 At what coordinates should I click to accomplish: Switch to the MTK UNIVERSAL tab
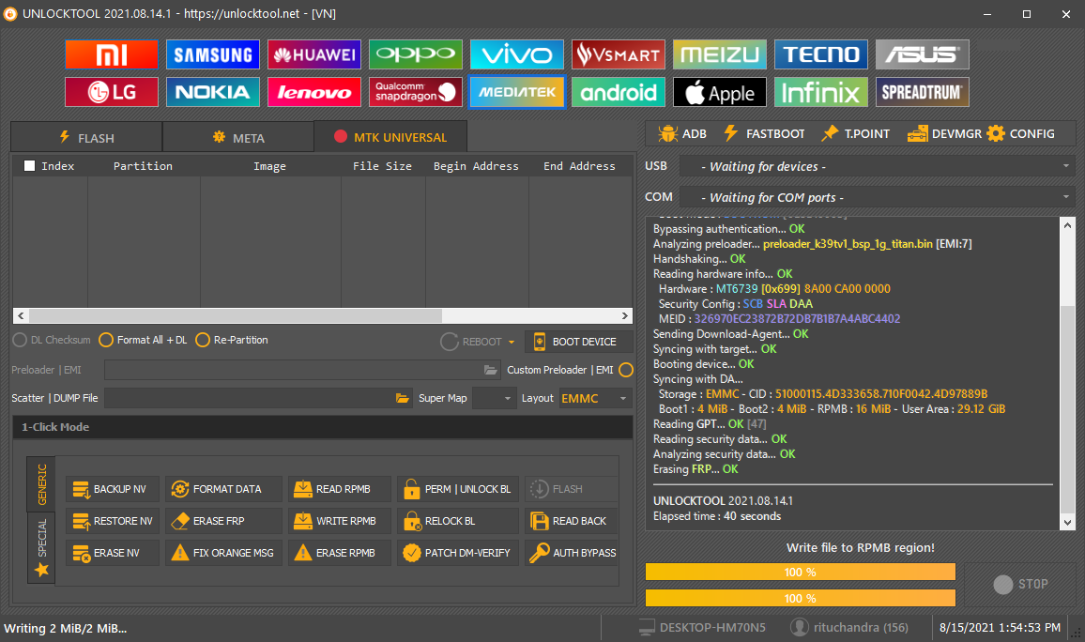(x=390, y=137)
